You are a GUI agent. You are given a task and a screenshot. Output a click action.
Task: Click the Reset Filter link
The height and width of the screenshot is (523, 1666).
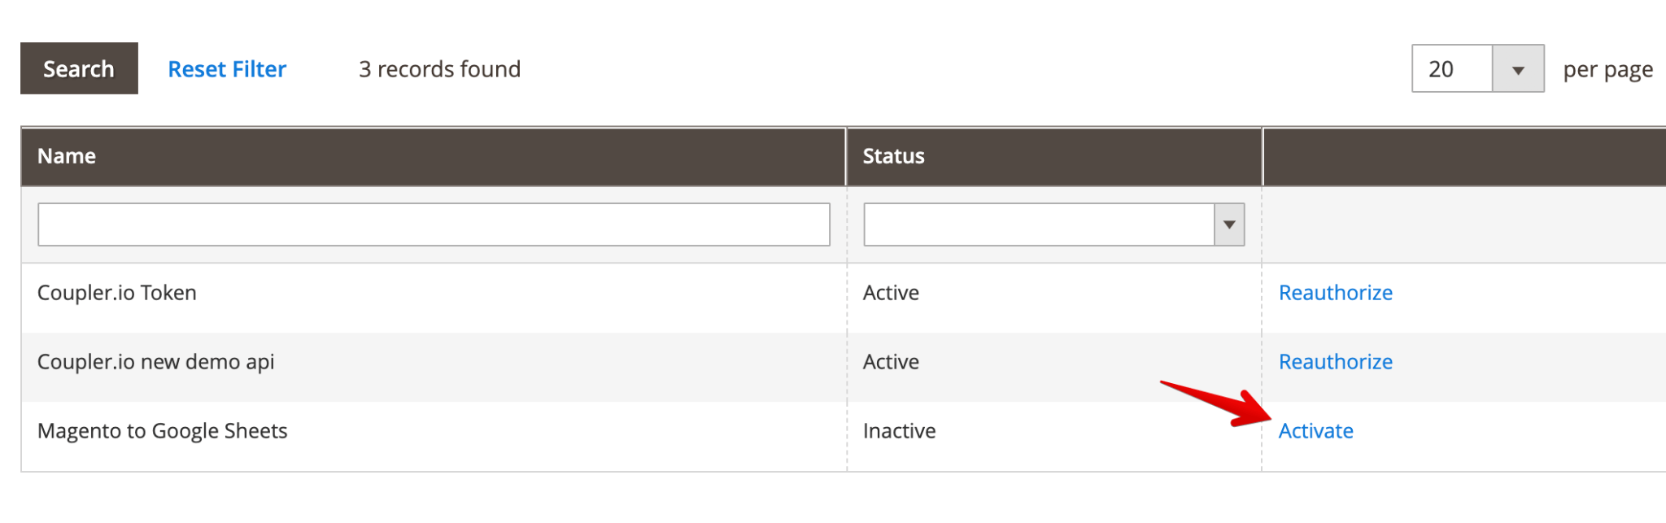click(x=227, y=68)
